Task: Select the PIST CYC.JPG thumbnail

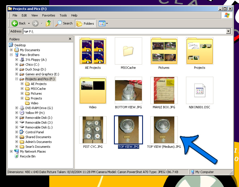Action: click(93, 130)
